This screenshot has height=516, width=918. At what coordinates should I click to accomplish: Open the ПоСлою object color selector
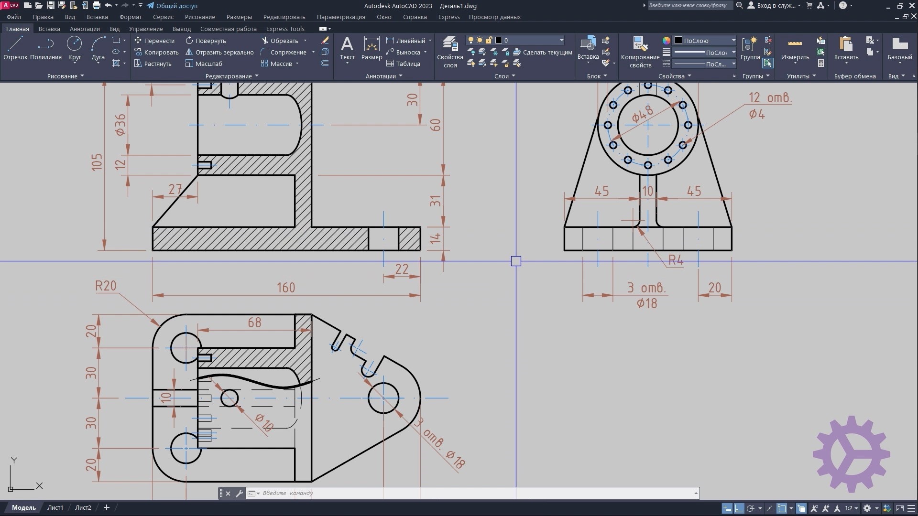click(x=705, y=40)
